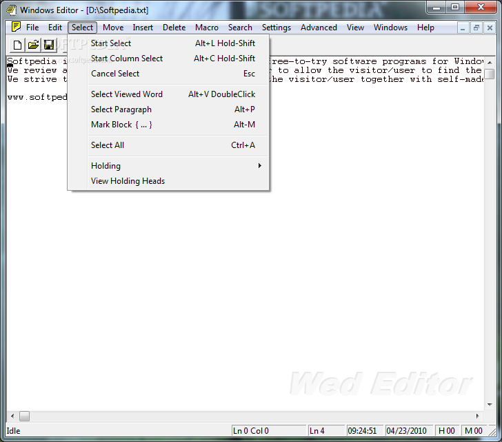Choose Select Paragraph

coord(168,109)
